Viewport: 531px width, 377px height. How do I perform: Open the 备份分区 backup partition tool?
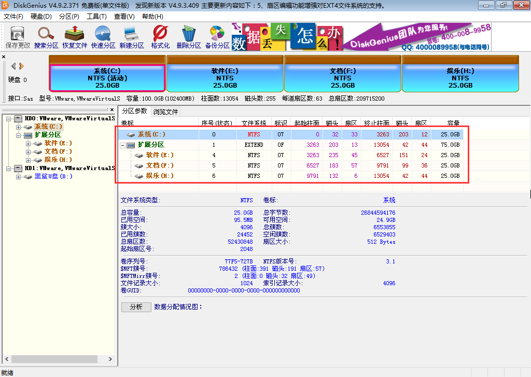[217, 37]
